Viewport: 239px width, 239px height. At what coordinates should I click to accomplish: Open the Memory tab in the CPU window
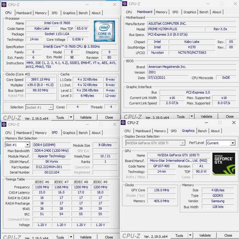point(41,13)
